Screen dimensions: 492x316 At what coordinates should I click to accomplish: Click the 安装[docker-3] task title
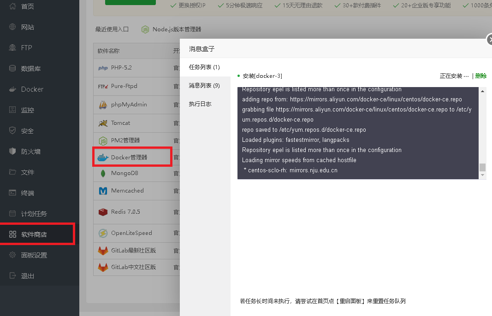(x=262, y=76)
